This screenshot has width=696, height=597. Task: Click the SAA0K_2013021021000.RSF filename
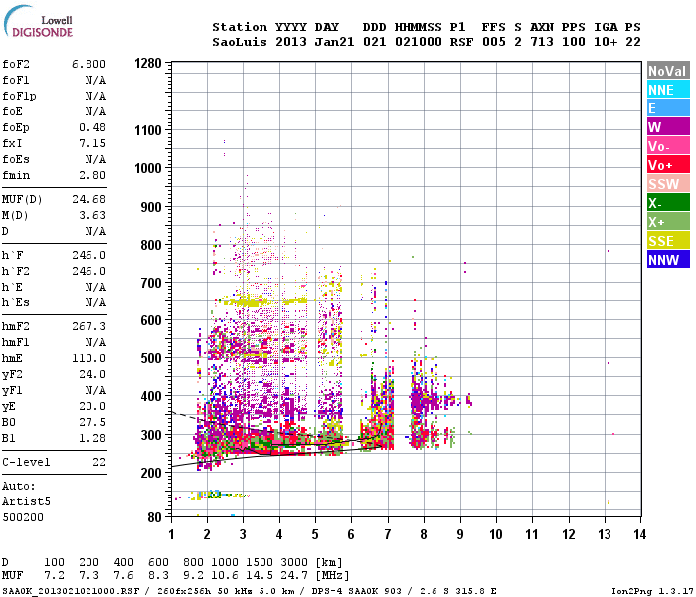[x=71, y=591]
